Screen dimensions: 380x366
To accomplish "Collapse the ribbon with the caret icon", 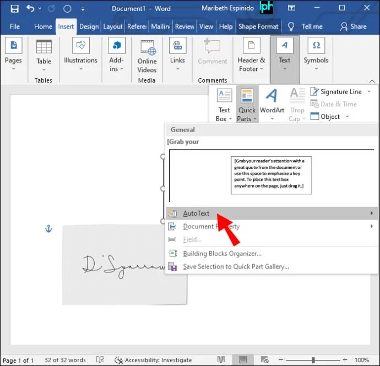I will click(372, 81).
